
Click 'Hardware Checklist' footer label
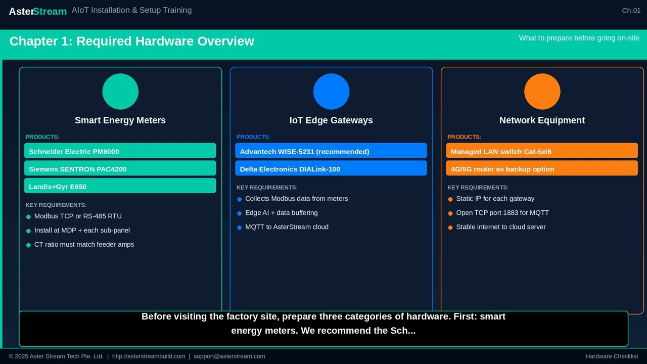click(612, 356)
